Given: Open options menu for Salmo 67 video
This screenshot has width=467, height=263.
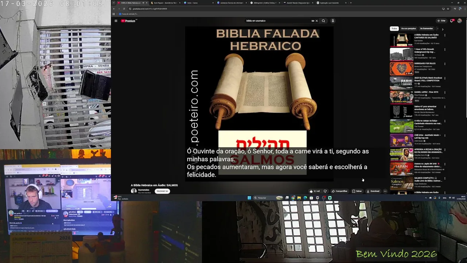Looking at the screenshot, I should [x=445, y=107].
